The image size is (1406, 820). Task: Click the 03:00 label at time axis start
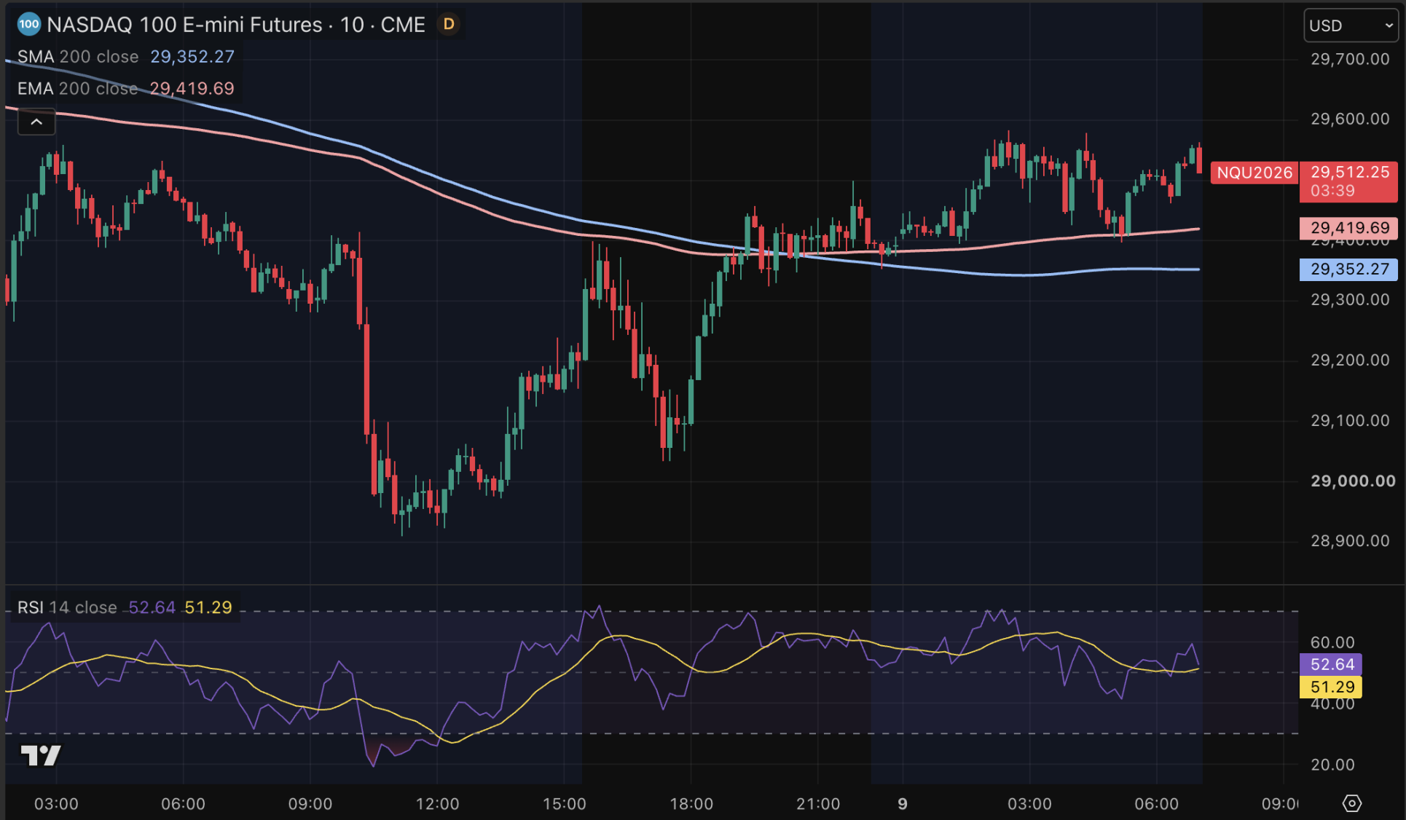point(56,804)
